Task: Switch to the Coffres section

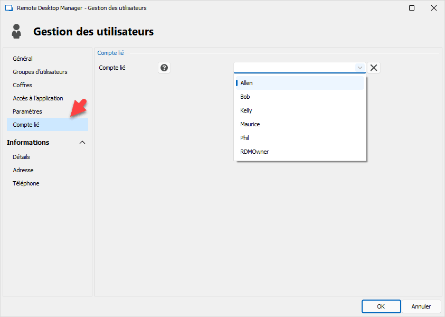Action: (22, 85)
